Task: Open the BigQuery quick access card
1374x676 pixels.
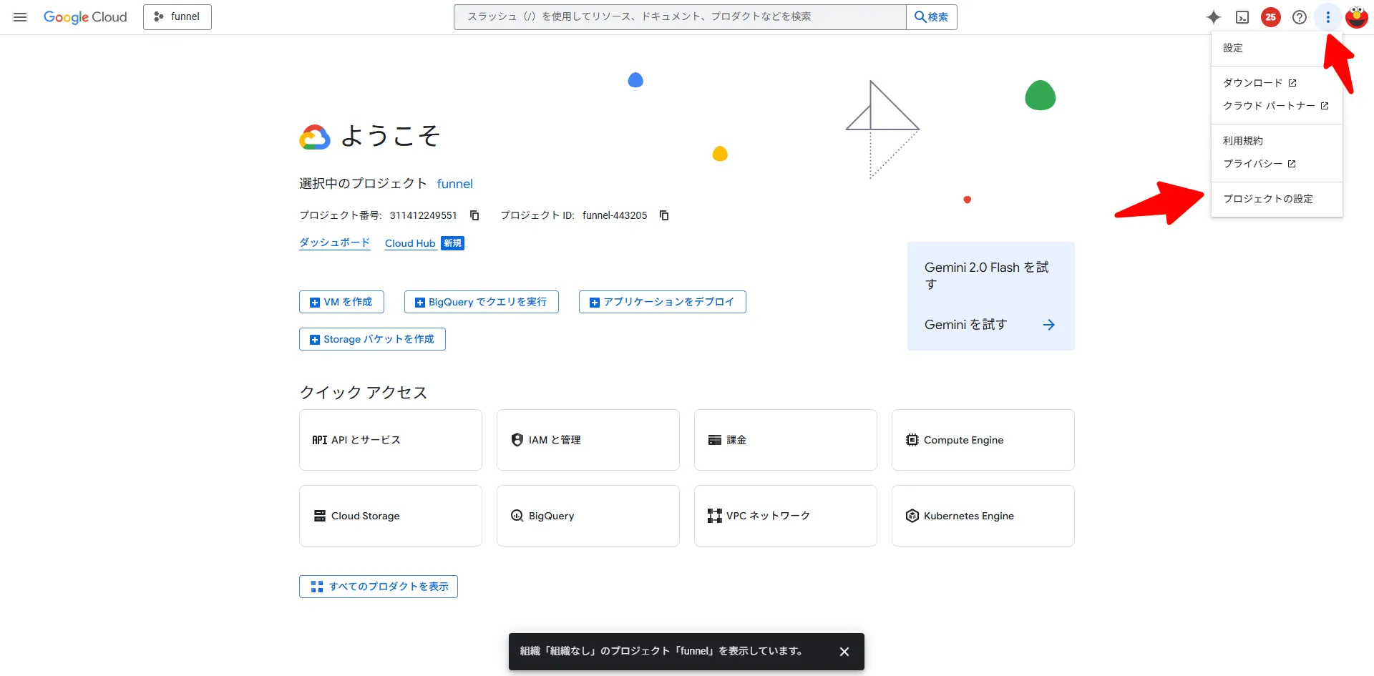Action: pos(588,516)
